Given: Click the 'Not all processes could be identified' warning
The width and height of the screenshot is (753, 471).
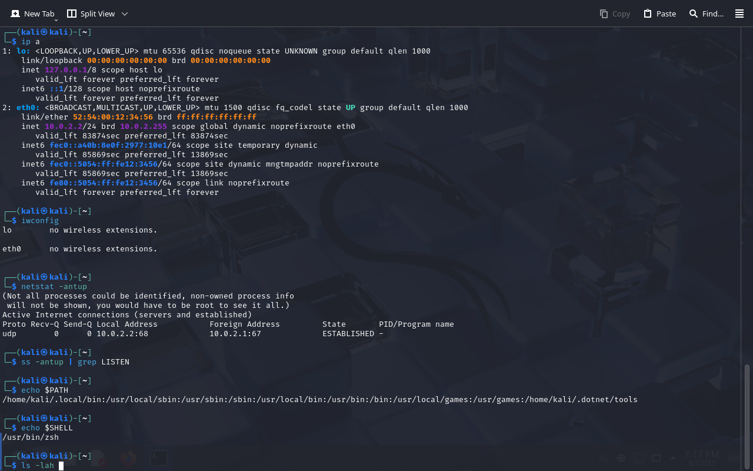Looking at the screenshot, I should point(148,296).
